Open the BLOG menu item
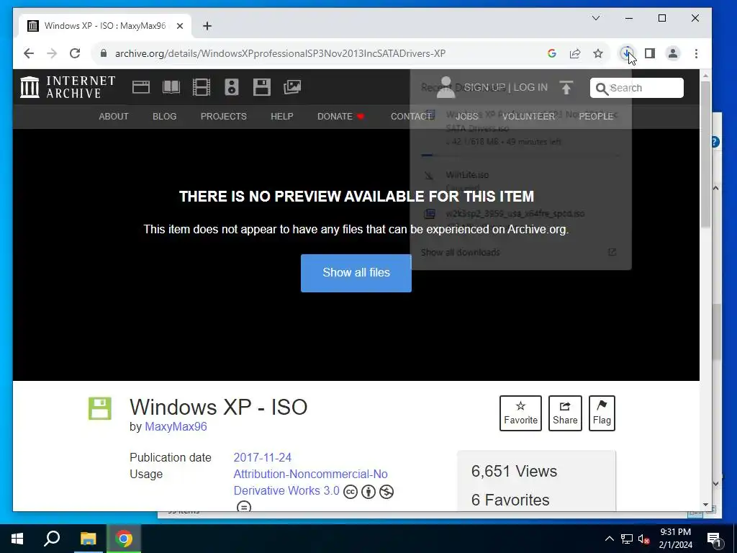This screenshot has width=737, height=553. (x=165, y=117)
